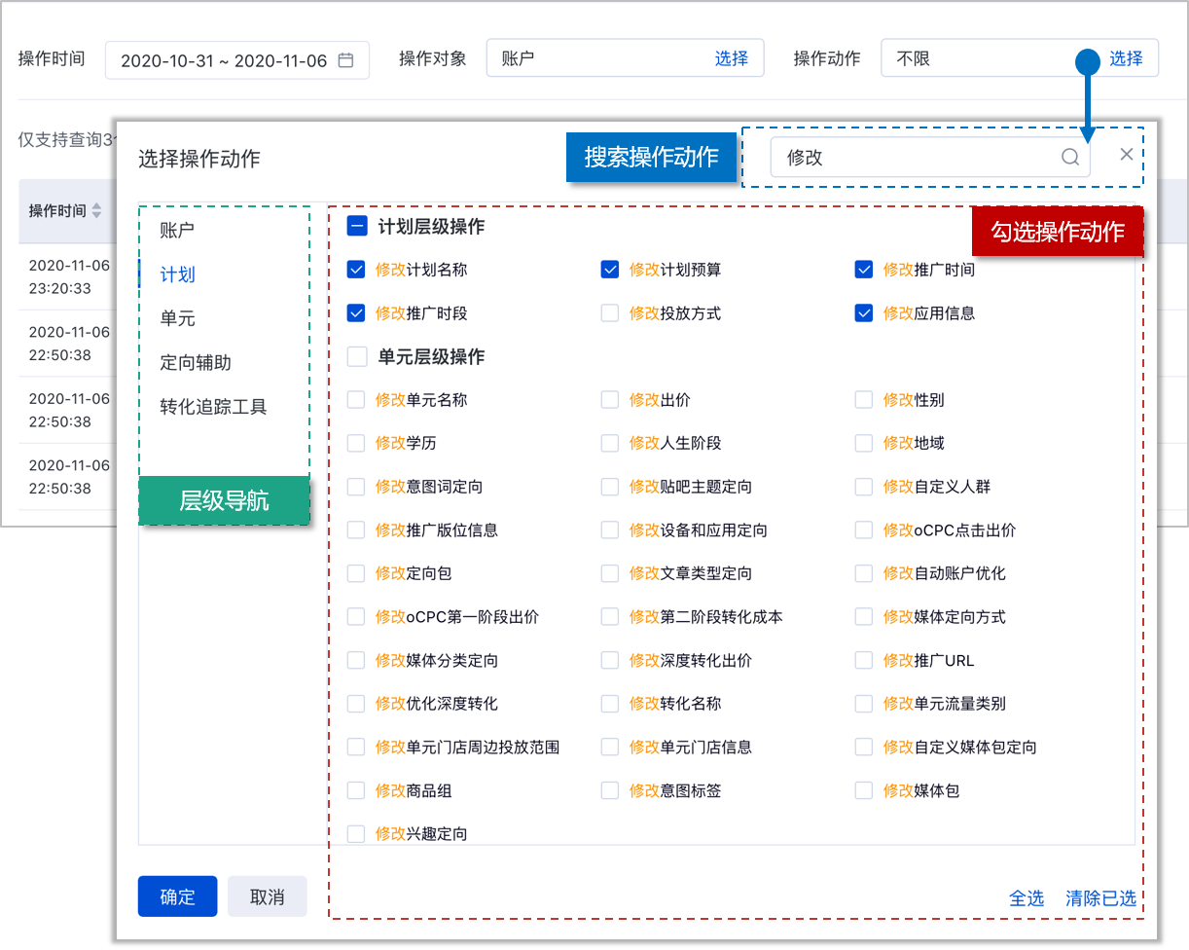The image size is (1189, 950).
Task: Select the 修改推广URL checkbox
Action: point(864,661)
